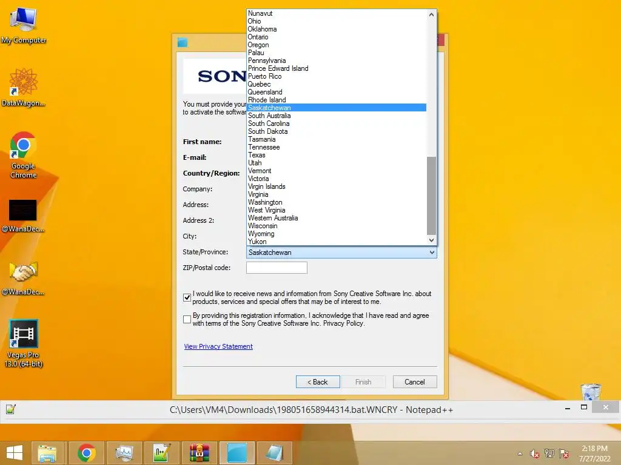621x465 pixels.
Task: Select Palau from the list
Action: pos(336,53)
